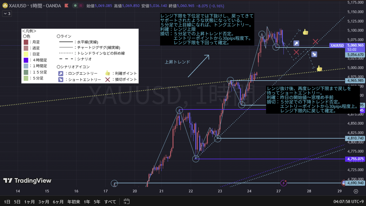Click the TradingView logo
Image resolution: width=366 pixels, height=206 pixels.
(27, 181)
